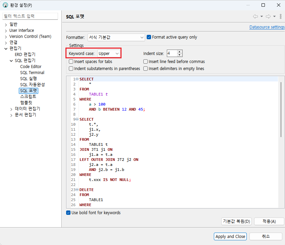
Task: Click 기본값 복원(D) button
Action: [x=236, y=222]
